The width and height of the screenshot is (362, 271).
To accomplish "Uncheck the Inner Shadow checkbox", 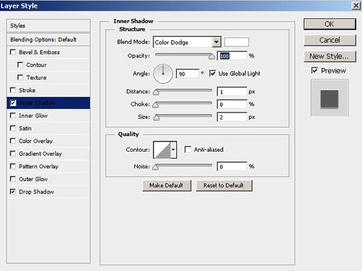I will pyautogui.click(x=13, y=103).
